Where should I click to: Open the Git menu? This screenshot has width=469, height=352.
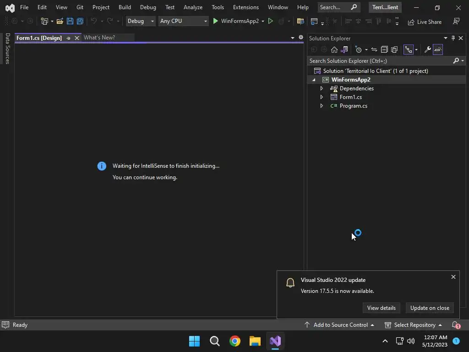(80, 7)
